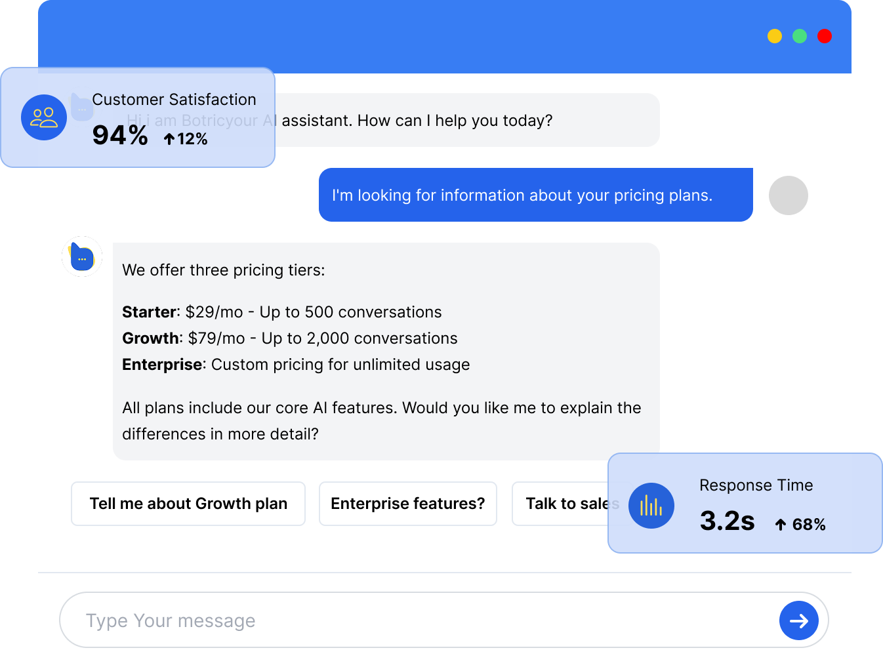This screenshot has width=883, height=669.
Task: Click the red window control dot
Action: 825,36
